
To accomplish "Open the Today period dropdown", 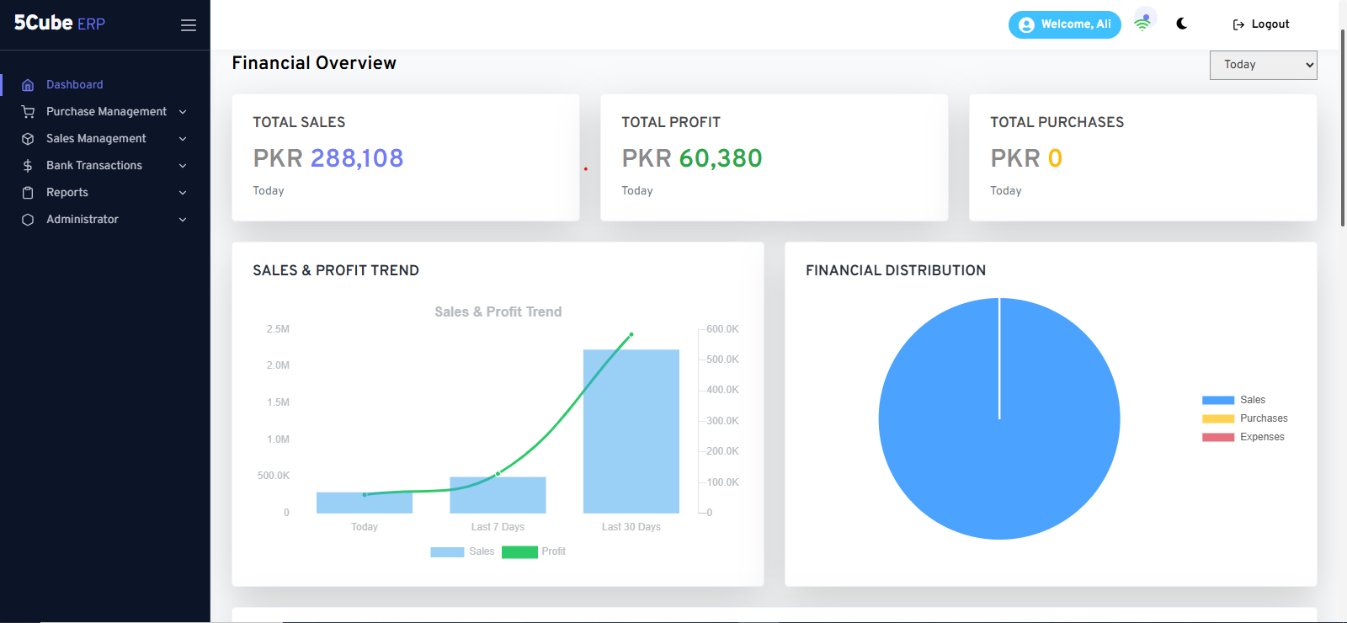I will [1263, 65].
